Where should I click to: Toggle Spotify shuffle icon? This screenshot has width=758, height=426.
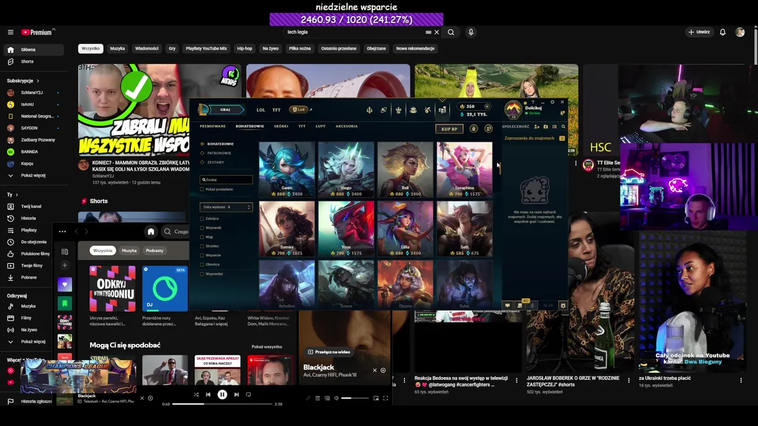coord(196,395)
